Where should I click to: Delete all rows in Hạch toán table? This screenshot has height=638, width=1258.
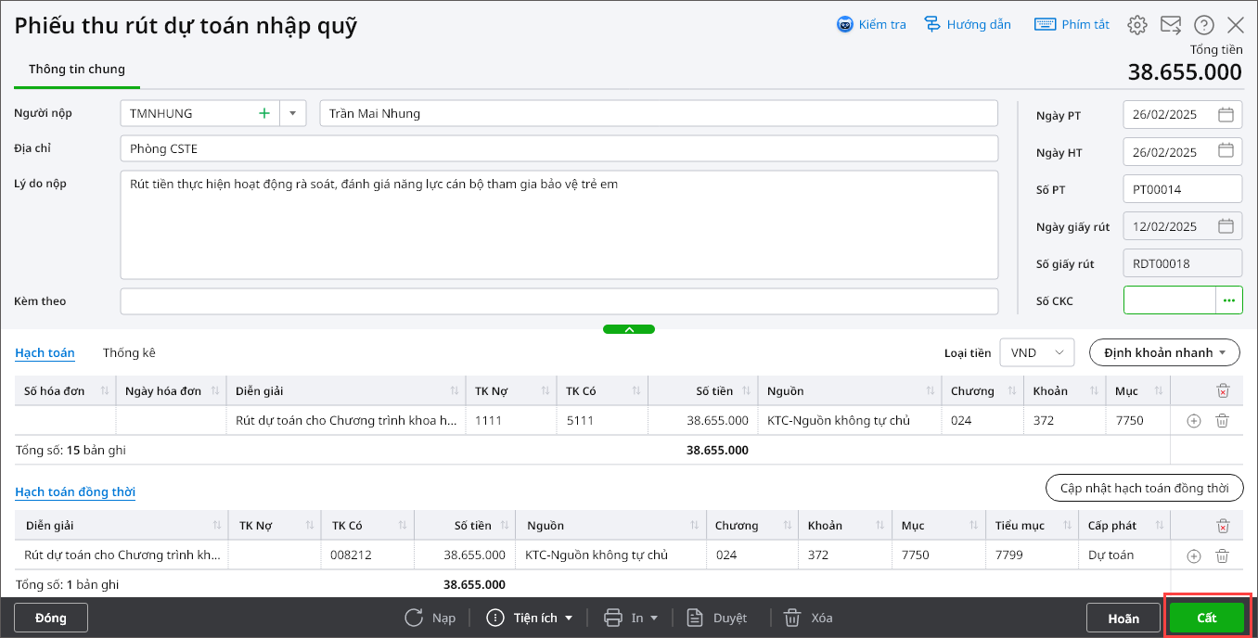[1223, 391]
